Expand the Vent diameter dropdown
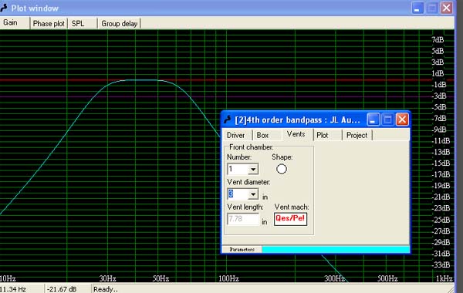463x293 pixels. click(x=253, y=194)
